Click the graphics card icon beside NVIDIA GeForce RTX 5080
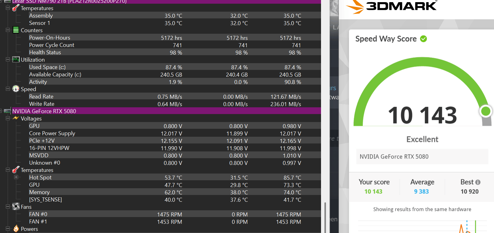 (7, 111)
